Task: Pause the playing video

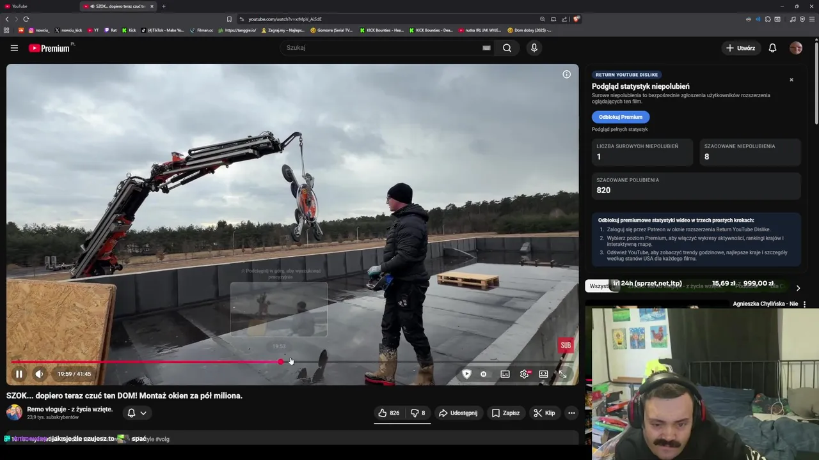Action: click(19, 374)
